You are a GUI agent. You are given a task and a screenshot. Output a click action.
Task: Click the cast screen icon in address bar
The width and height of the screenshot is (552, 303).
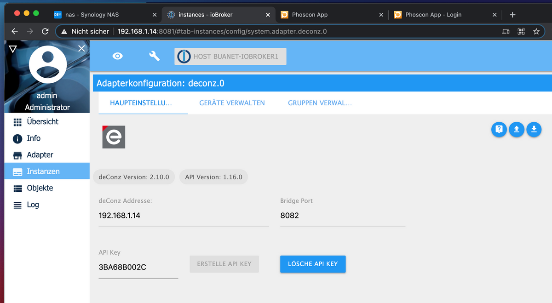(x=506, y=32)
